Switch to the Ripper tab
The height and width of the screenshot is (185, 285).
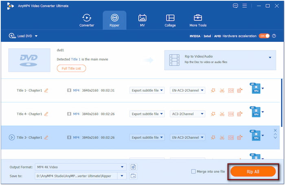[114, 20]
